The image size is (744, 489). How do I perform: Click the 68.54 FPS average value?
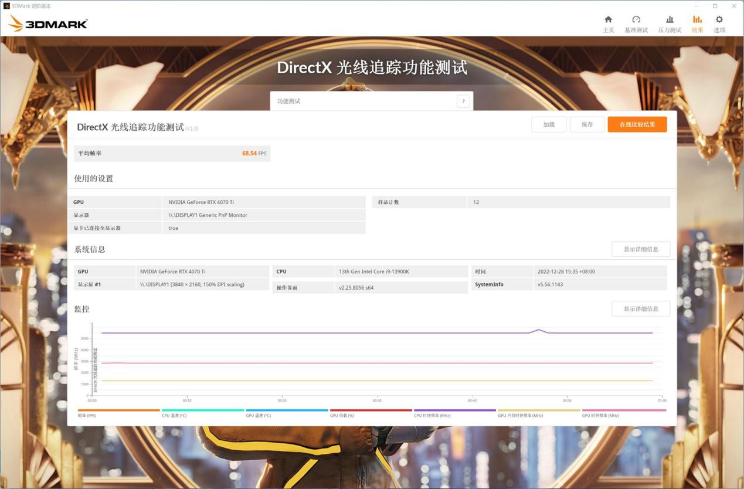tap(254, 154)
